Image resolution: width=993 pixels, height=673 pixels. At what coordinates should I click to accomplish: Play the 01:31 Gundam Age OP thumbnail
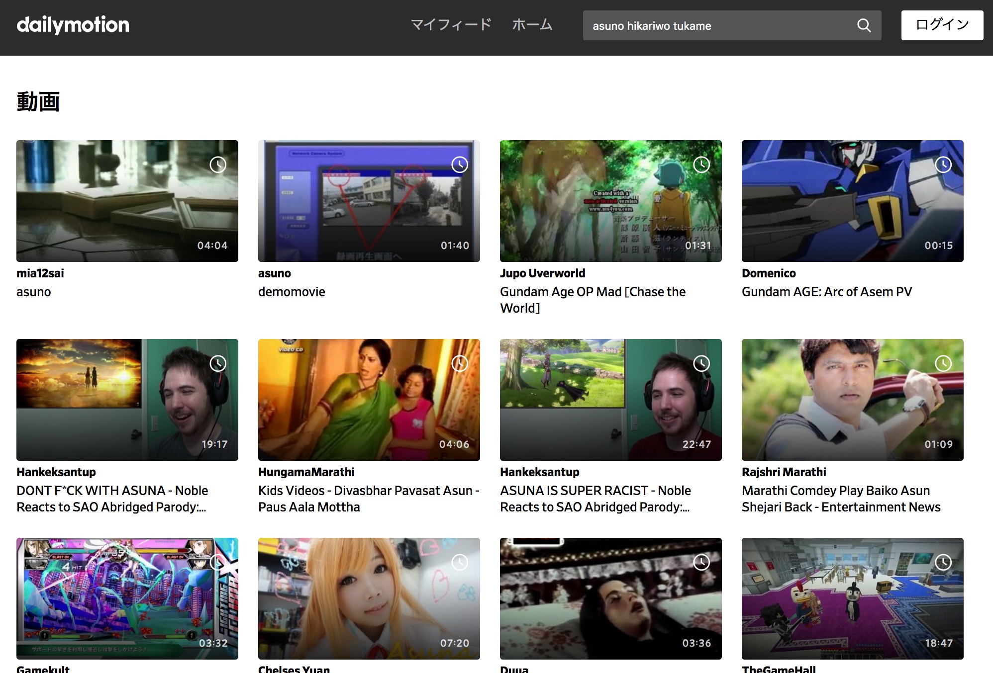coord(611,201)
